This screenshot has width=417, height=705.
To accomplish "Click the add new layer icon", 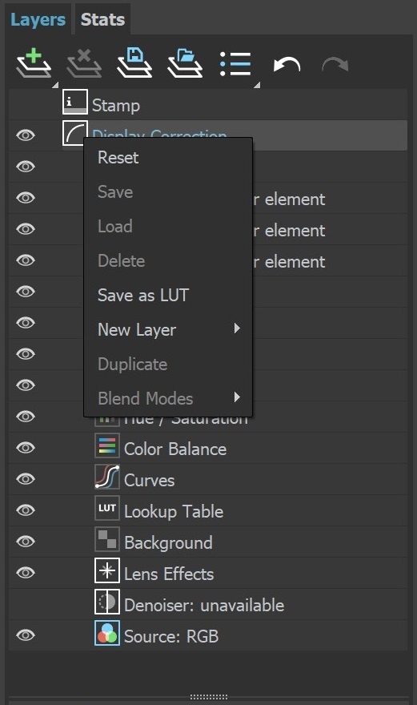I will [34, 64].
